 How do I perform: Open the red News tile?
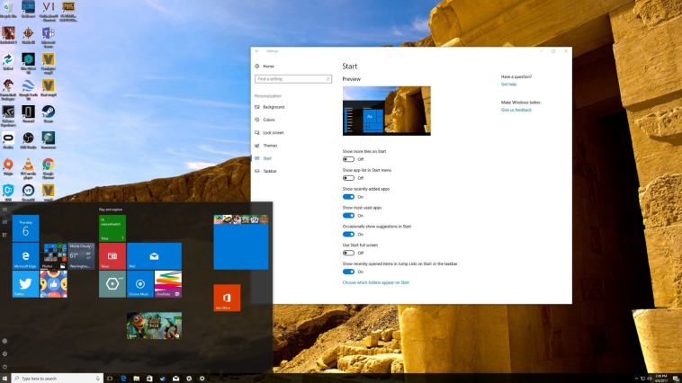click(x=112, y=256)
